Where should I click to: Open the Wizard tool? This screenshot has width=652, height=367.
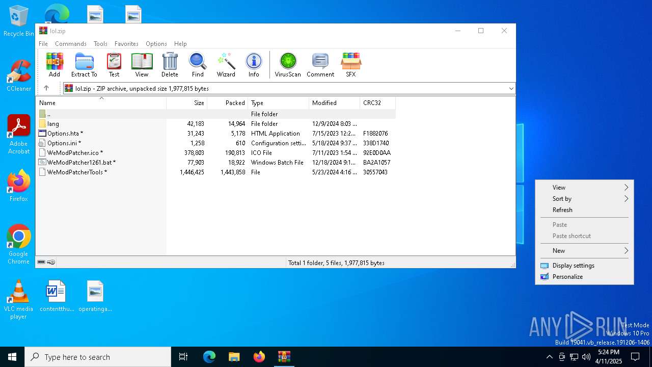click(x=226, y=65)
